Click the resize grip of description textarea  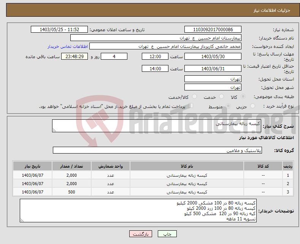pos(54,130)
